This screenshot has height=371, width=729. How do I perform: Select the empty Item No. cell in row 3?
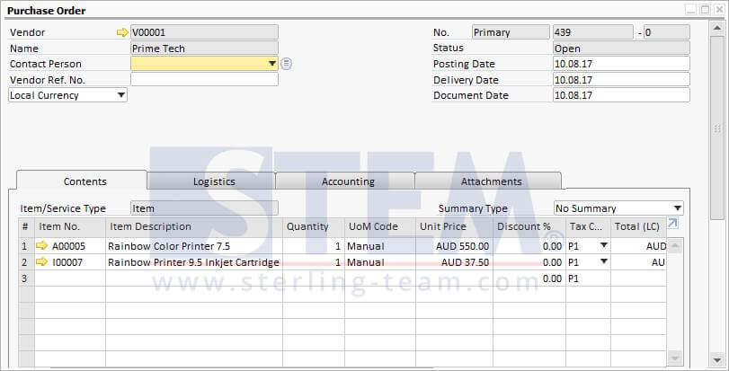[69, 278]
